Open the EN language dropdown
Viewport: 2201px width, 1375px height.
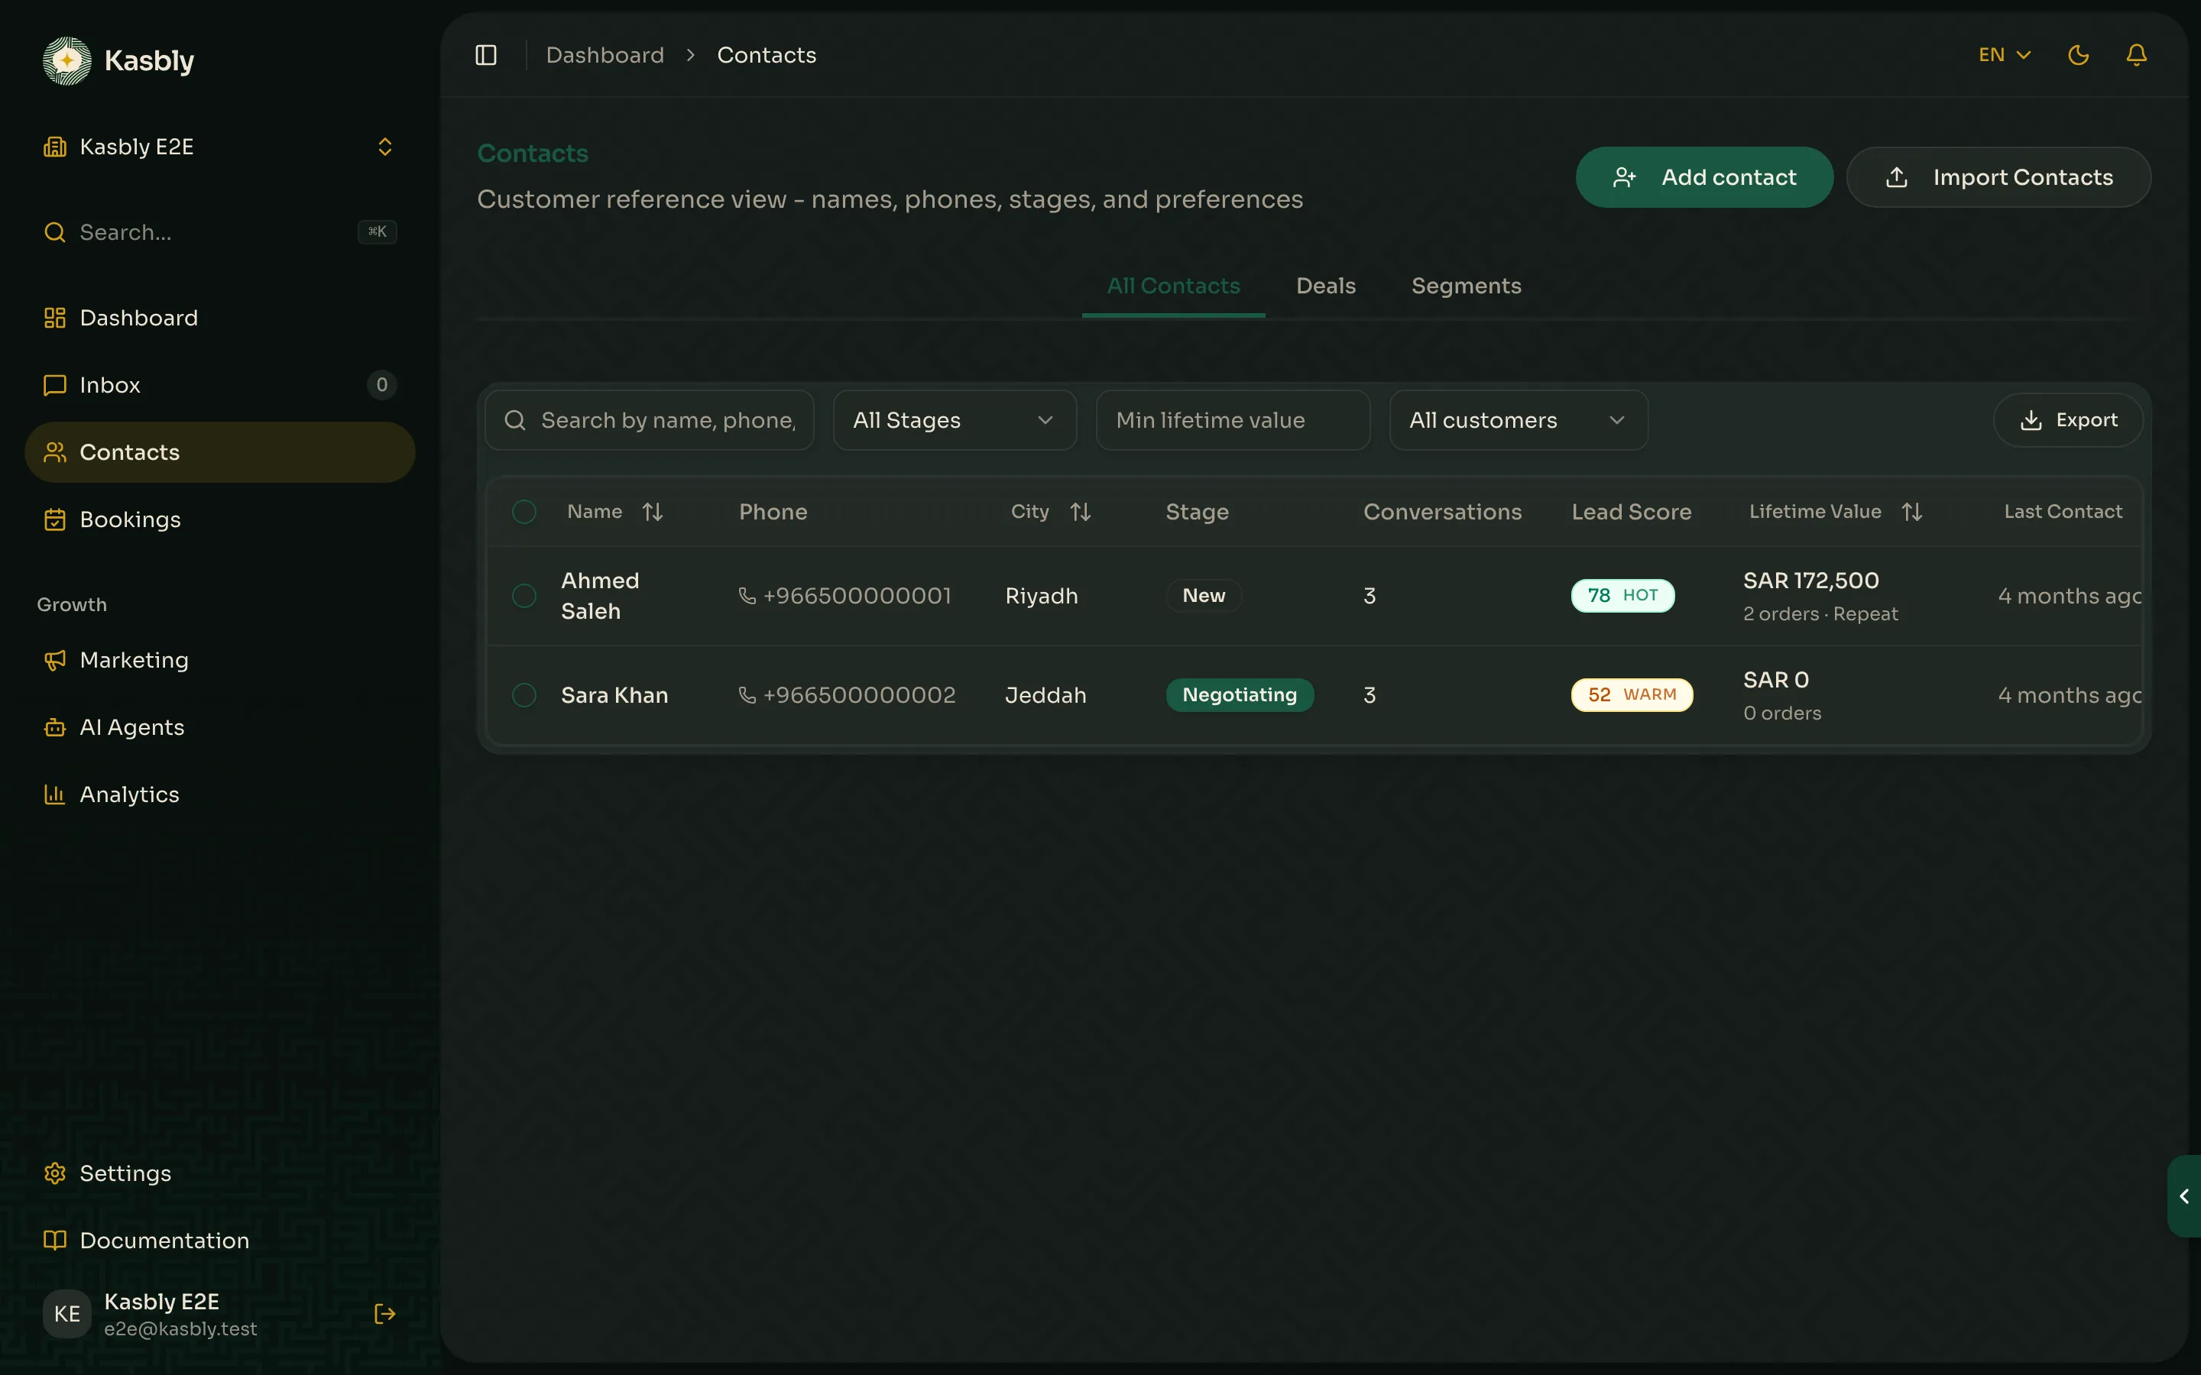click(x=2005, y=56)
